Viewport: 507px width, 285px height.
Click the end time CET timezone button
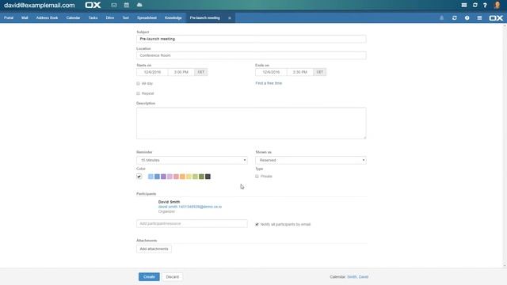(320, 72)
